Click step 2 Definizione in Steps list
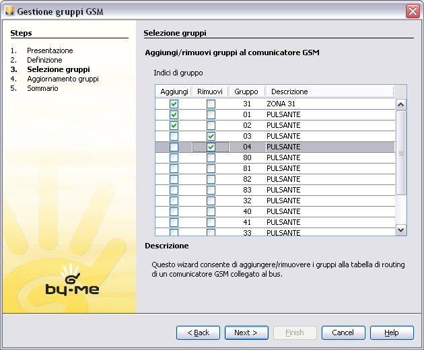Viewport: 424px width, 350px height. click(44, 60)
